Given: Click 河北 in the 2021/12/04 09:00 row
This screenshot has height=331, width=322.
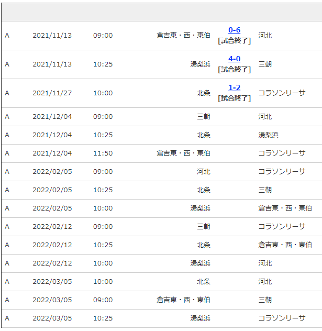Looking at the screenshot, I should pos(265,116).
